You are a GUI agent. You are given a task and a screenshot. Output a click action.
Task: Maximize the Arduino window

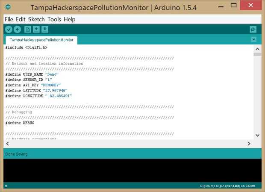click(x=233, y=6)
